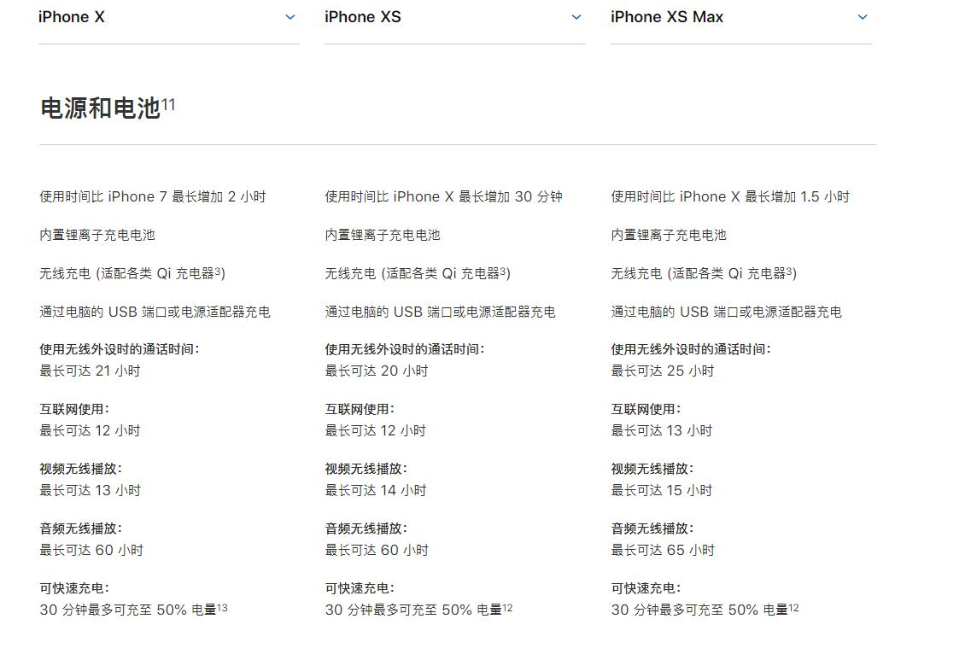Click '最长可达 20 小时' talk time value
Image resolution: width=971 pixels, height=654 pixels.
point(377,371)
